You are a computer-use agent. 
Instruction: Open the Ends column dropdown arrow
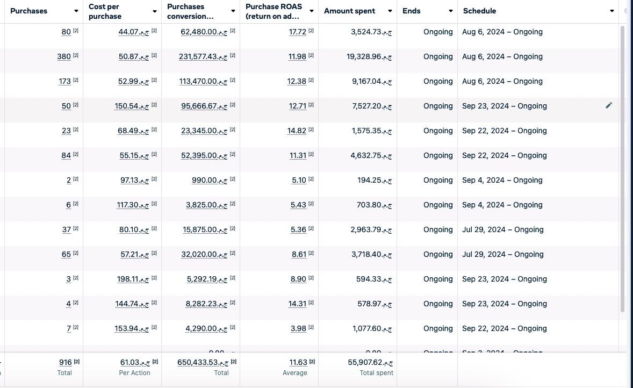pos(450,11)
